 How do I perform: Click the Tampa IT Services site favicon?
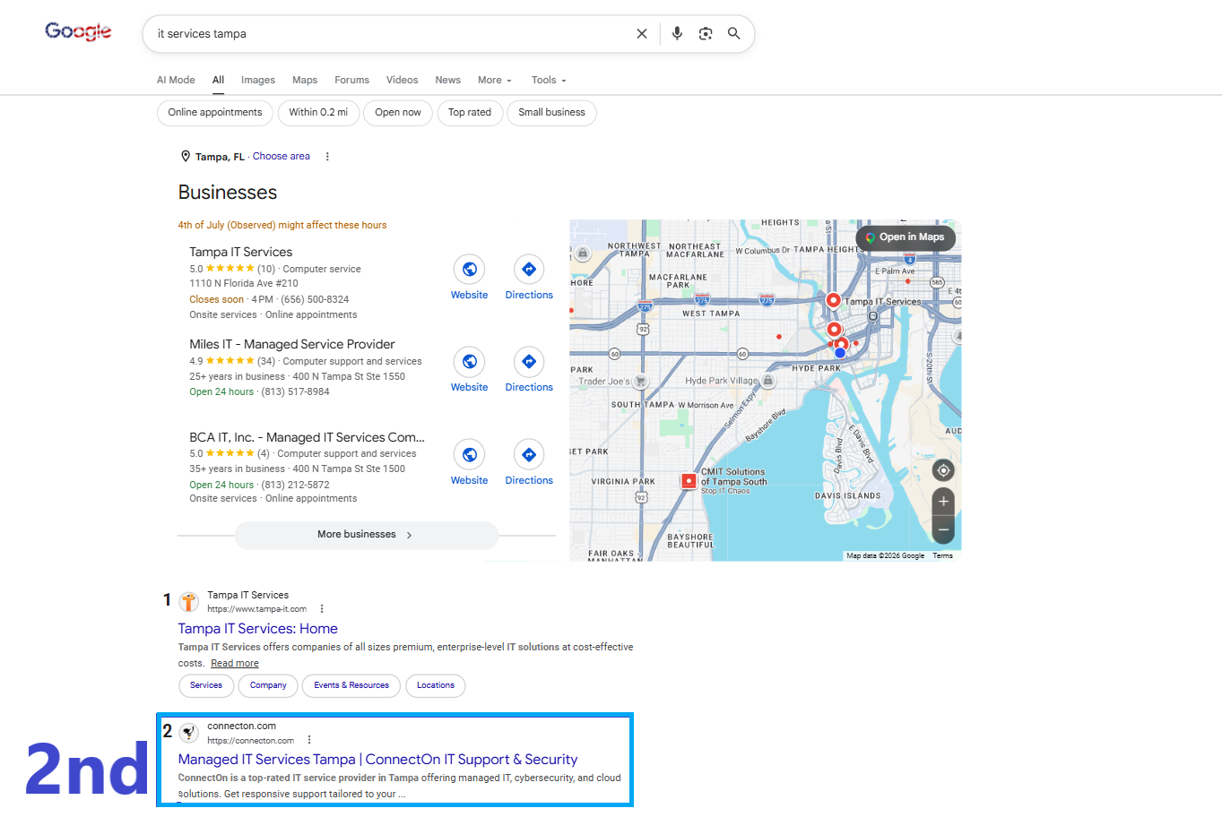click(x=188, y=602)
